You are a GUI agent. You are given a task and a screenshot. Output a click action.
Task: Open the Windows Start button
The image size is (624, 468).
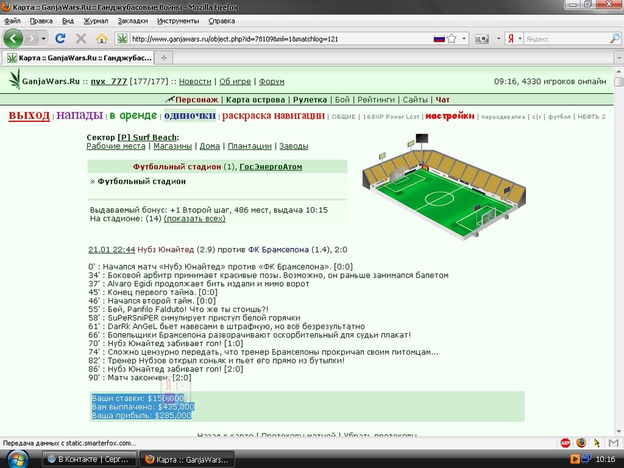pos(17,460)
